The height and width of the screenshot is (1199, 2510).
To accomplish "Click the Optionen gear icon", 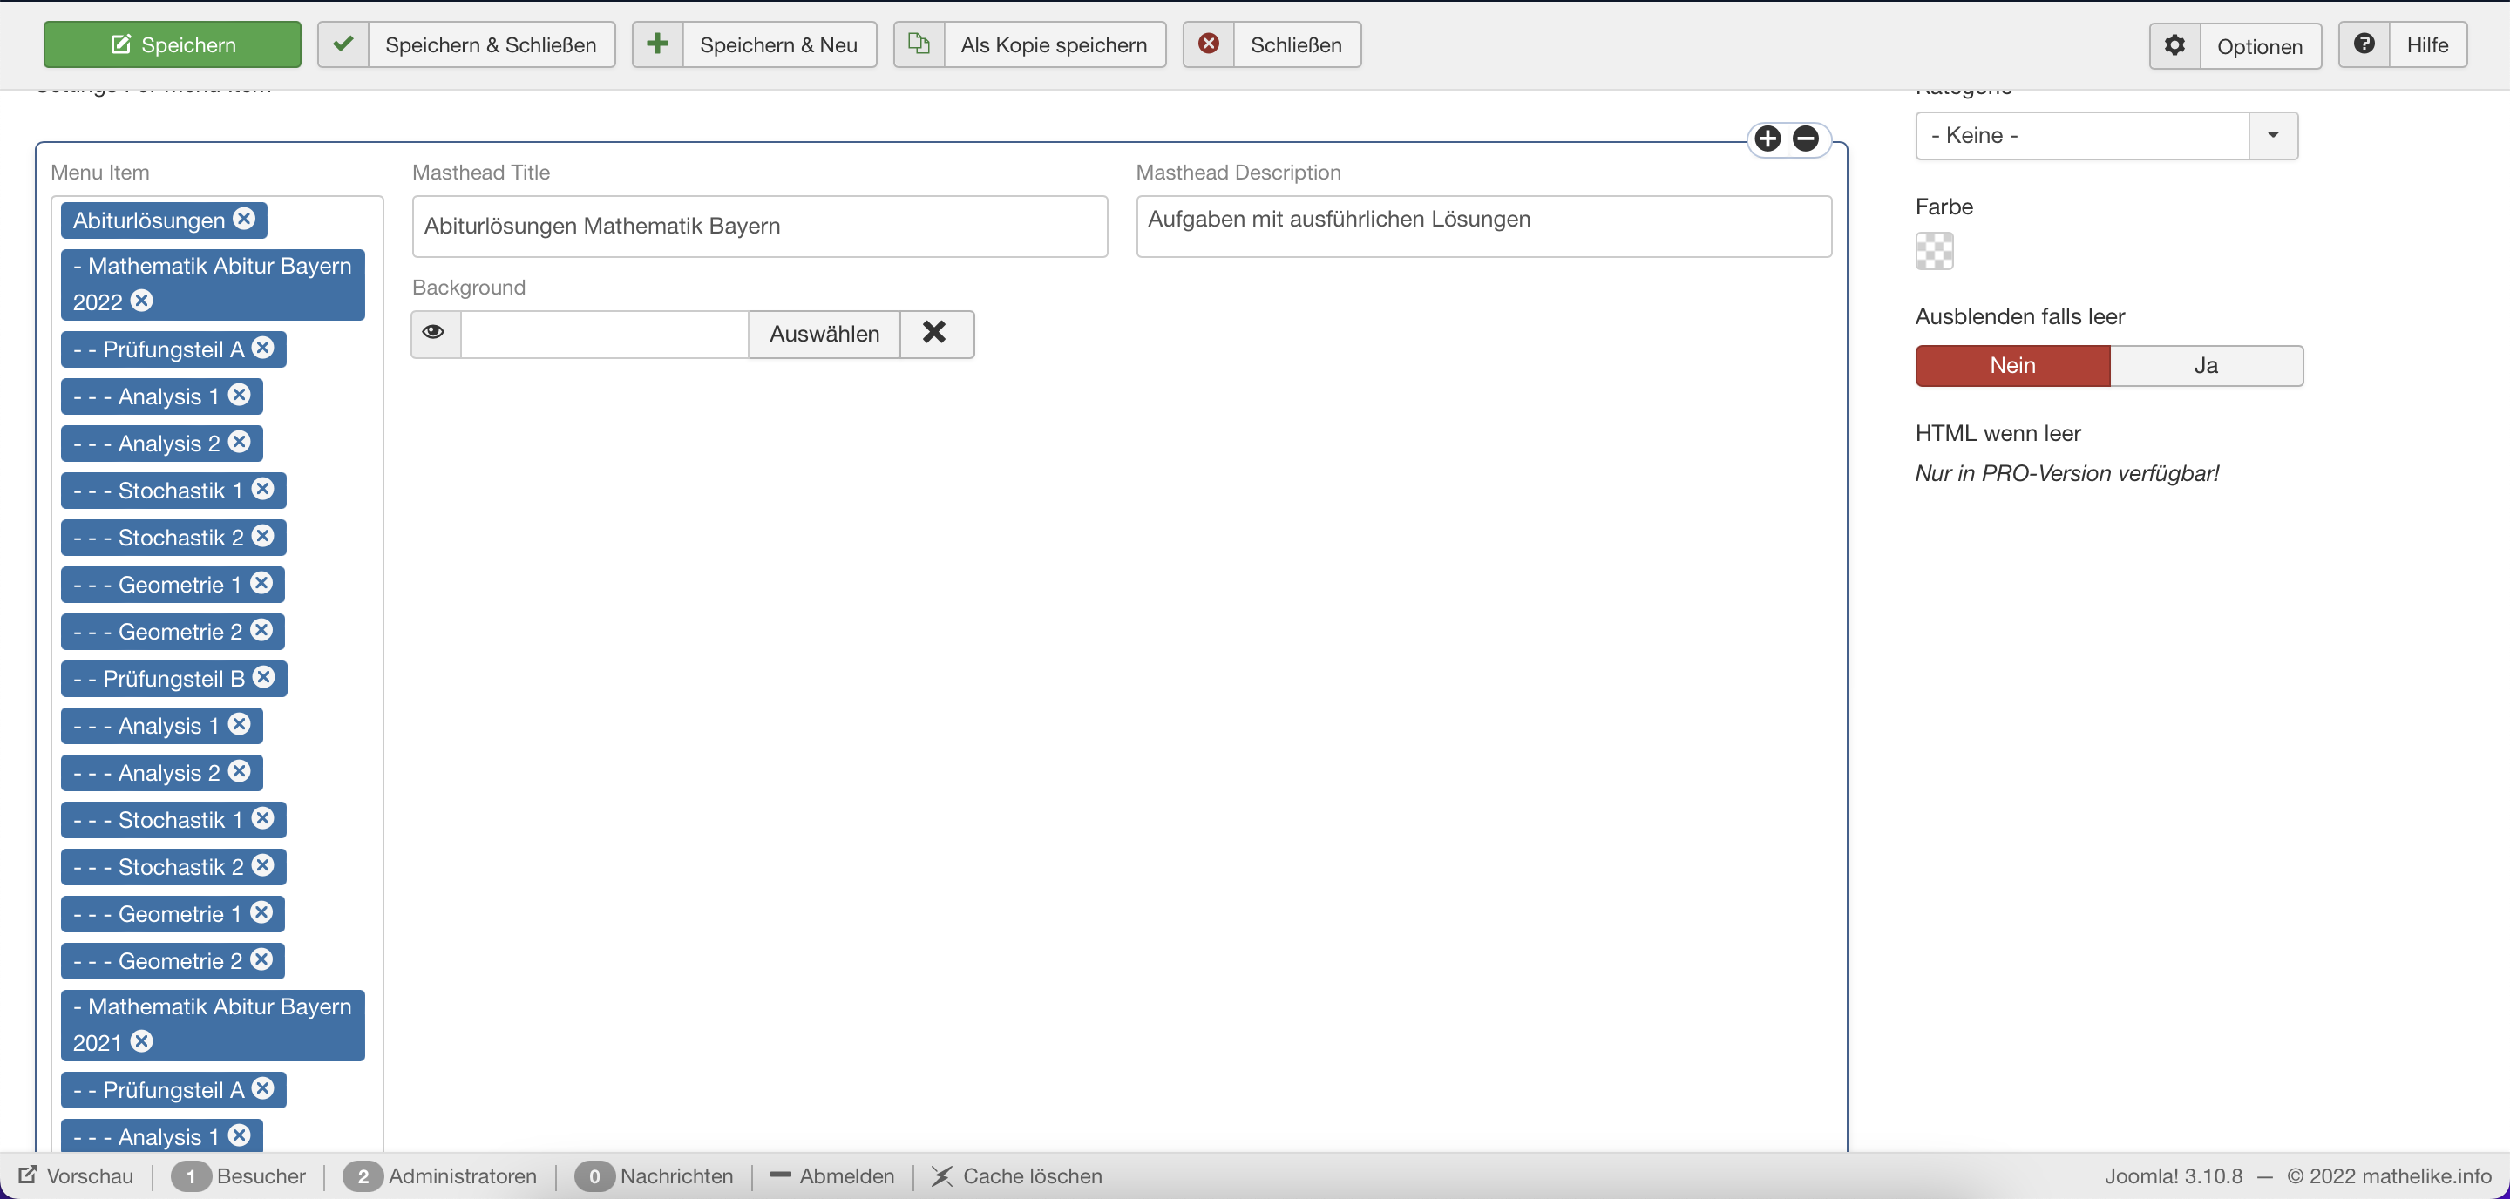I will tap(2174, 44).
